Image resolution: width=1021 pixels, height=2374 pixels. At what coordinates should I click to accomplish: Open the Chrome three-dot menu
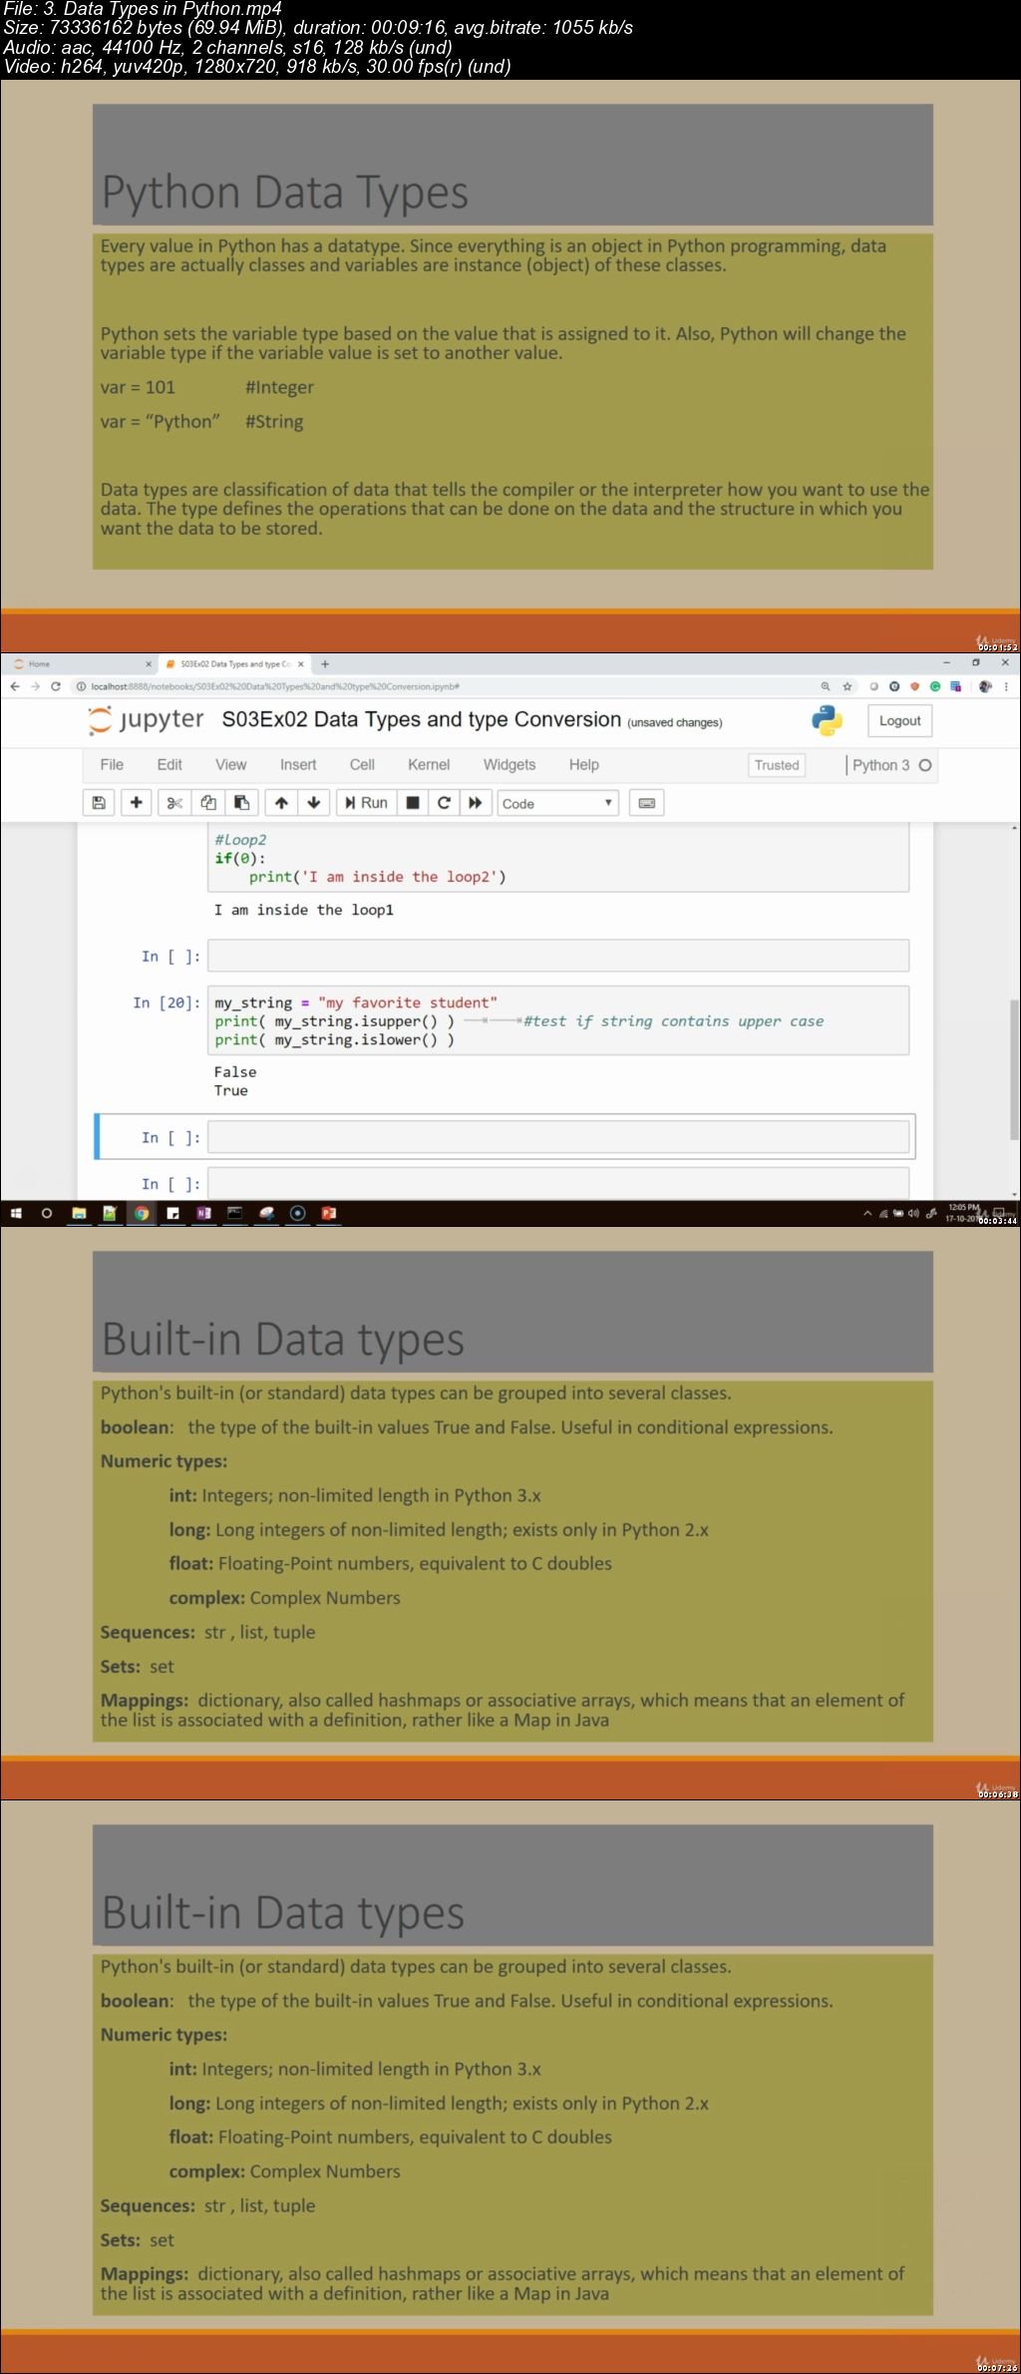pos(1007,686)
